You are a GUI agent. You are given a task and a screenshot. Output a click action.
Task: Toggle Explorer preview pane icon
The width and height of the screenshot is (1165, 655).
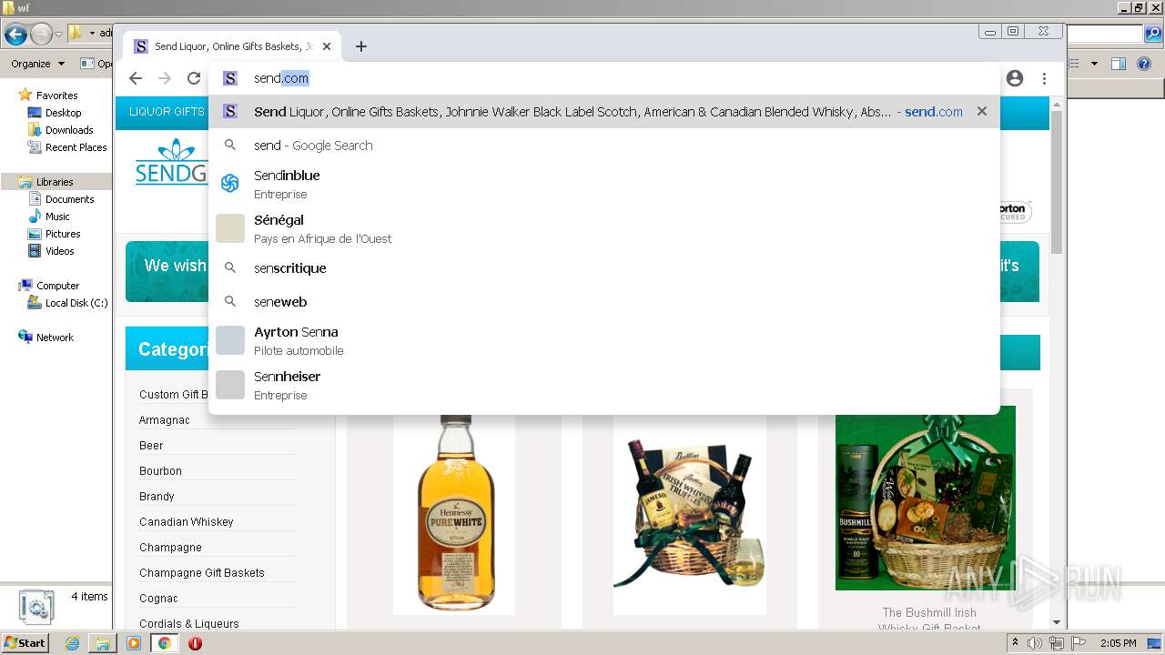(1119, 64)
